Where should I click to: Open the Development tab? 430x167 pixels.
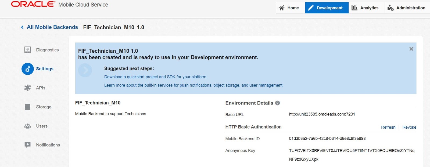[x=327, y=8]
